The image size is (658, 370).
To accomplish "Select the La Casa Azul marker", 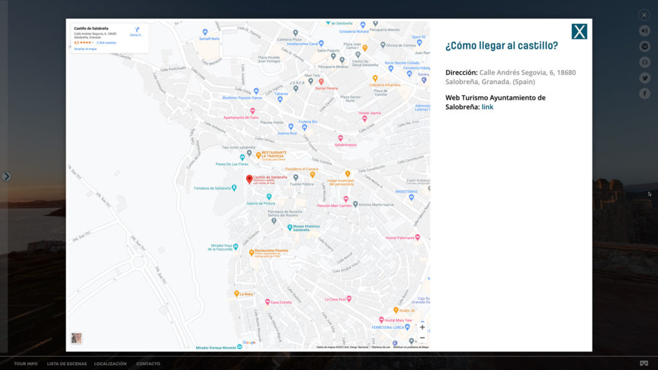I will click(349, 299).
